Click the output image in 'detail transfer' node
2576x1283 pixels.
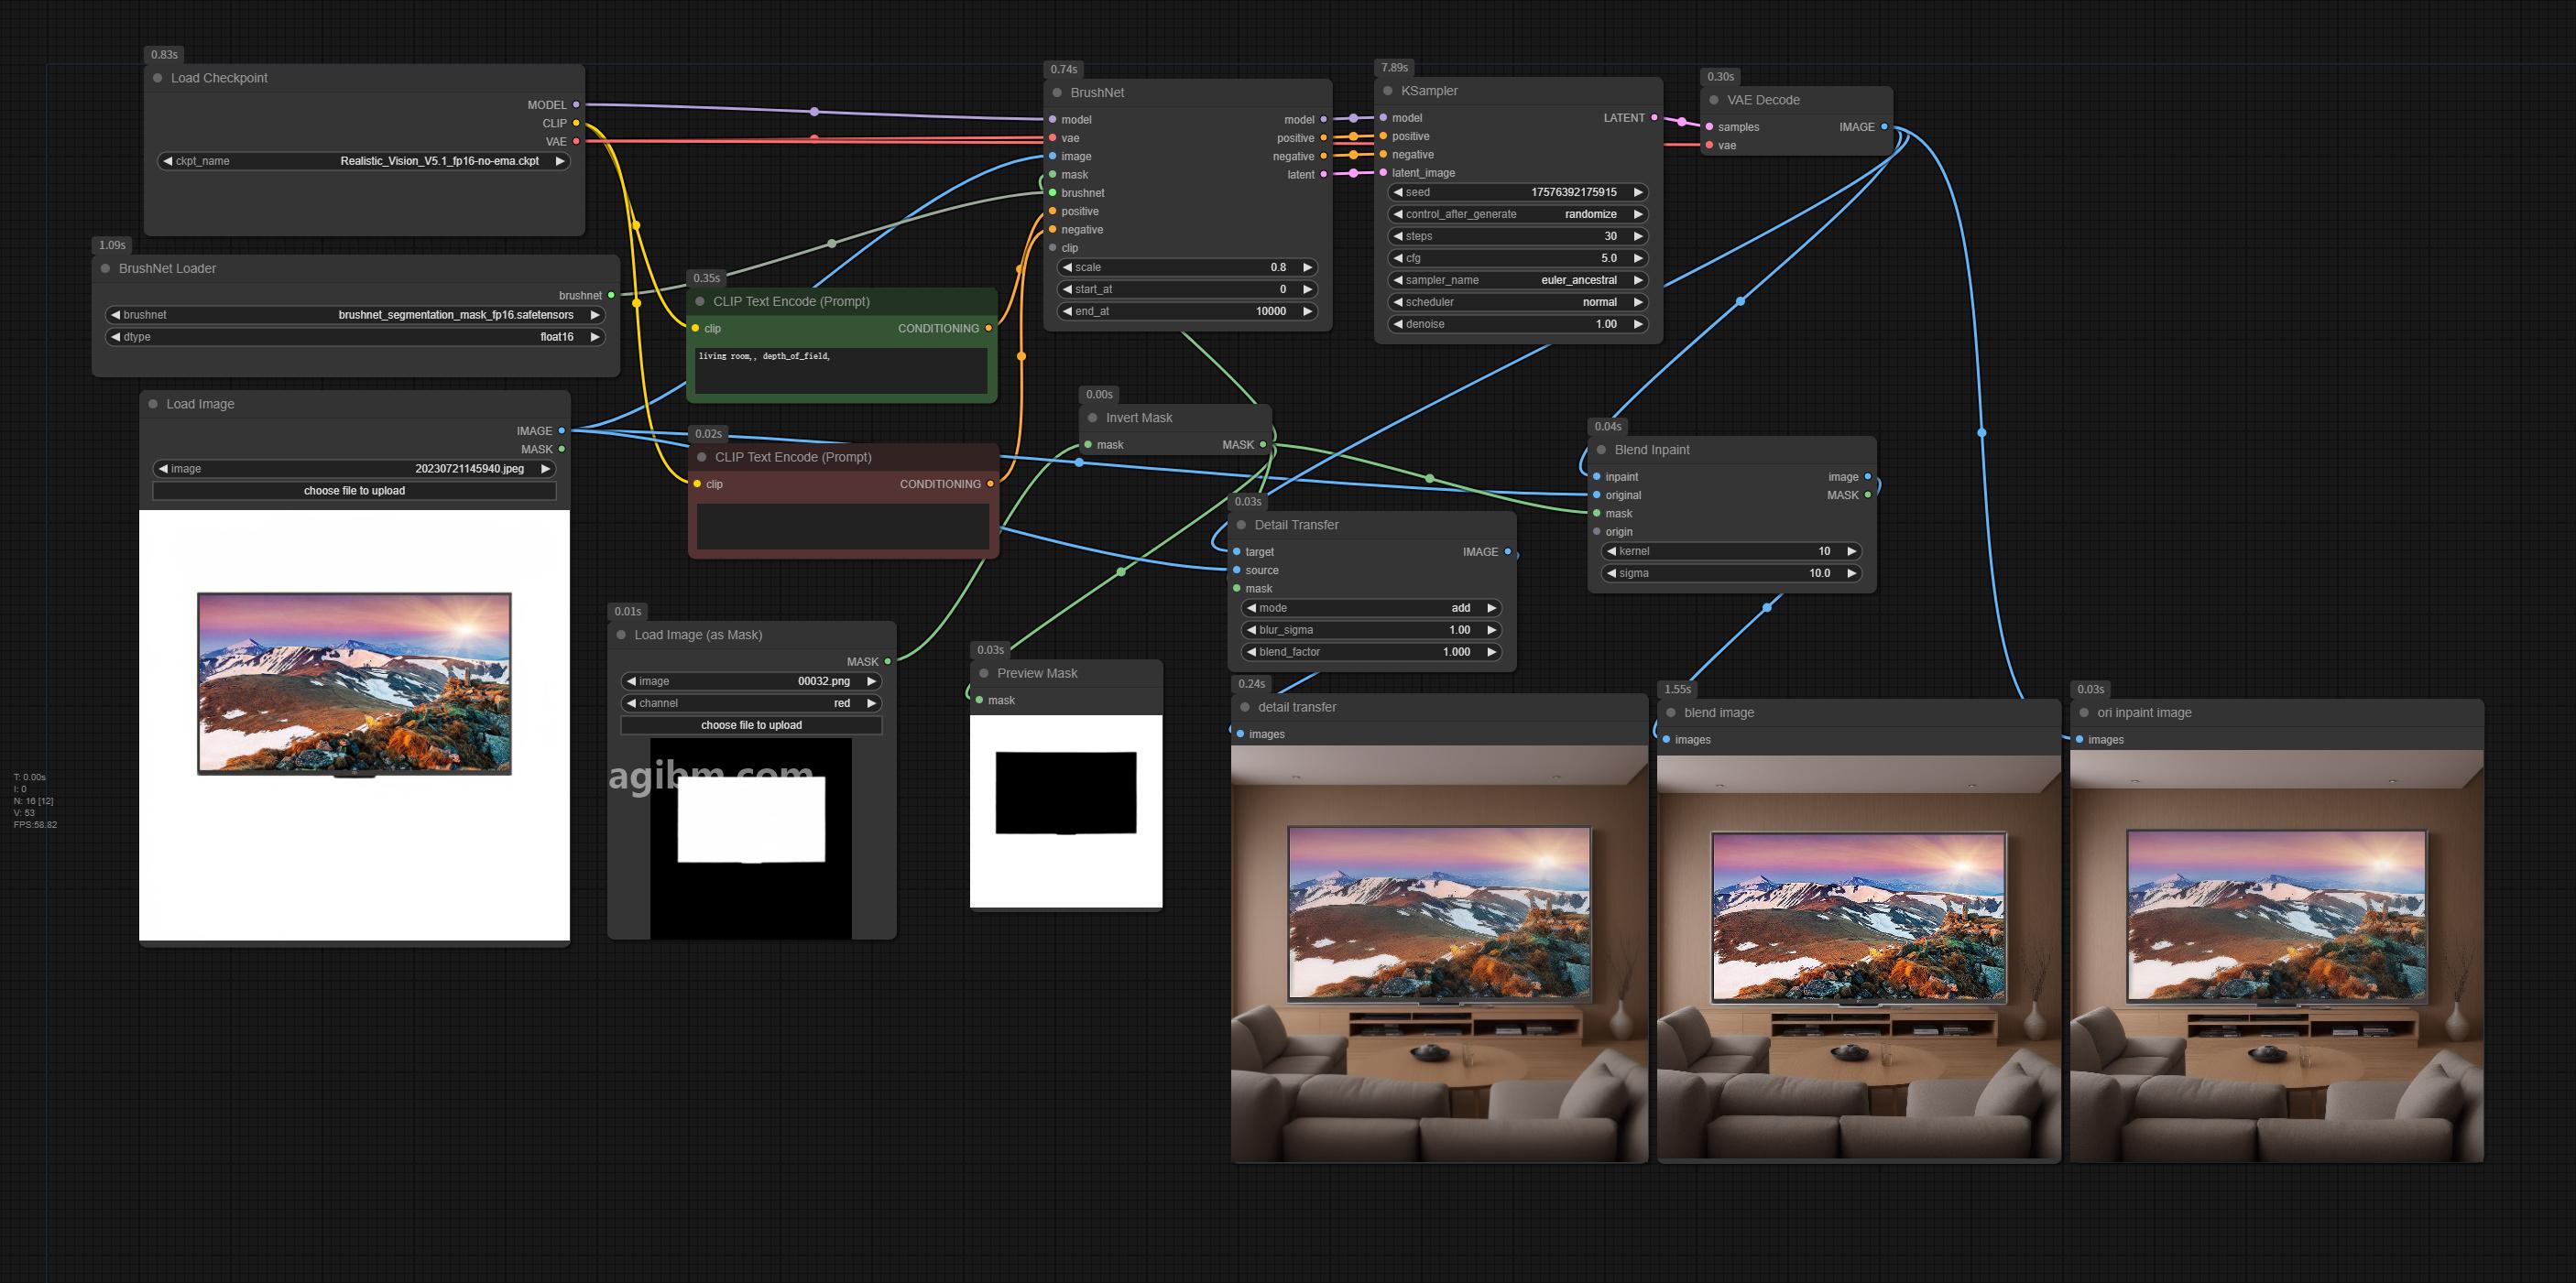(x=1439, y=955)
